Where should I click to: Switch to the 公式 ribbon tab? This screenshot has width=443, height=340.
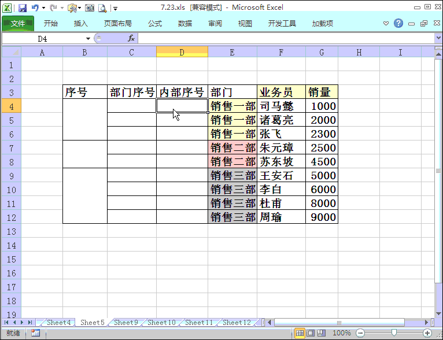click(155, 24)
